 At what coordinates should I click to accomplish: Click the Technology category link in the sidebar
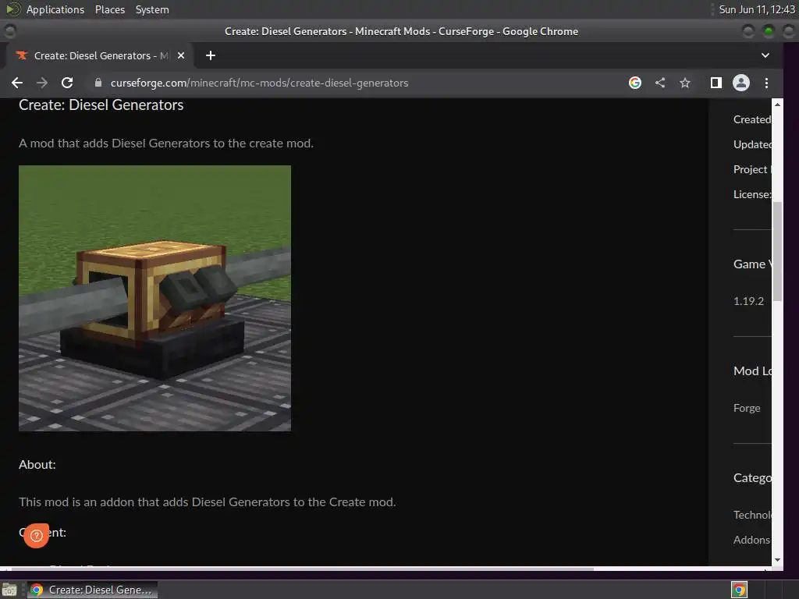coord(752,515)
